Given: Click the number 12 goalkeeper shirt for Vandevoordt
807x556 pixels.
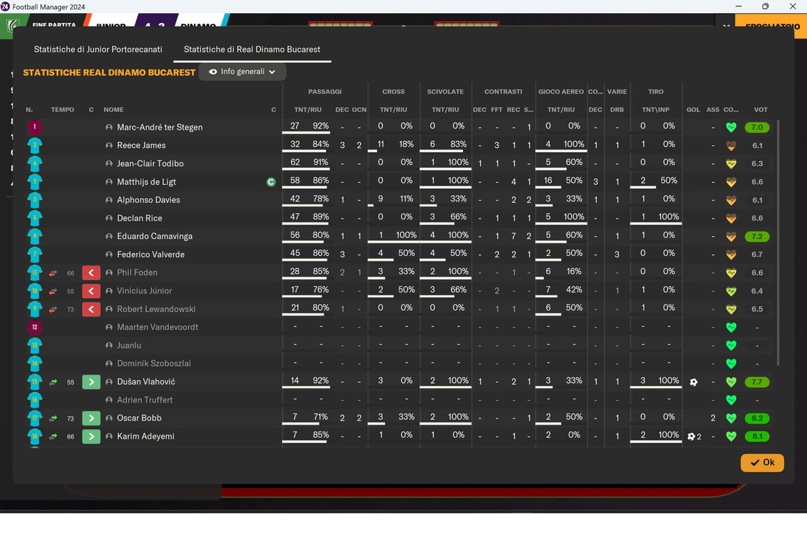Looking at the screenshot, I should pyautogui.click(x=35, y=327).
